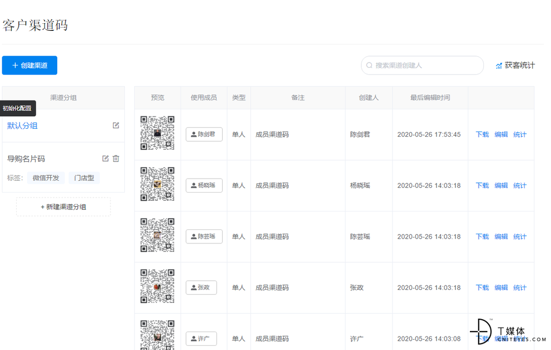Click the 陈剑君 member chip
The width and height of the screenshot is (551, 350).
point(204,134)
